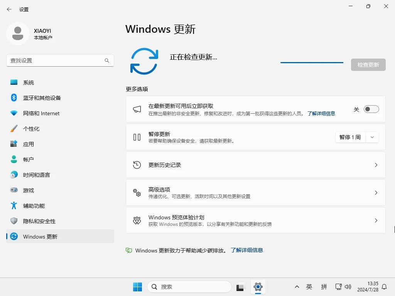Open 了解详细信息 link about carbon emissions
395x296 pixels.
(247, 250)
